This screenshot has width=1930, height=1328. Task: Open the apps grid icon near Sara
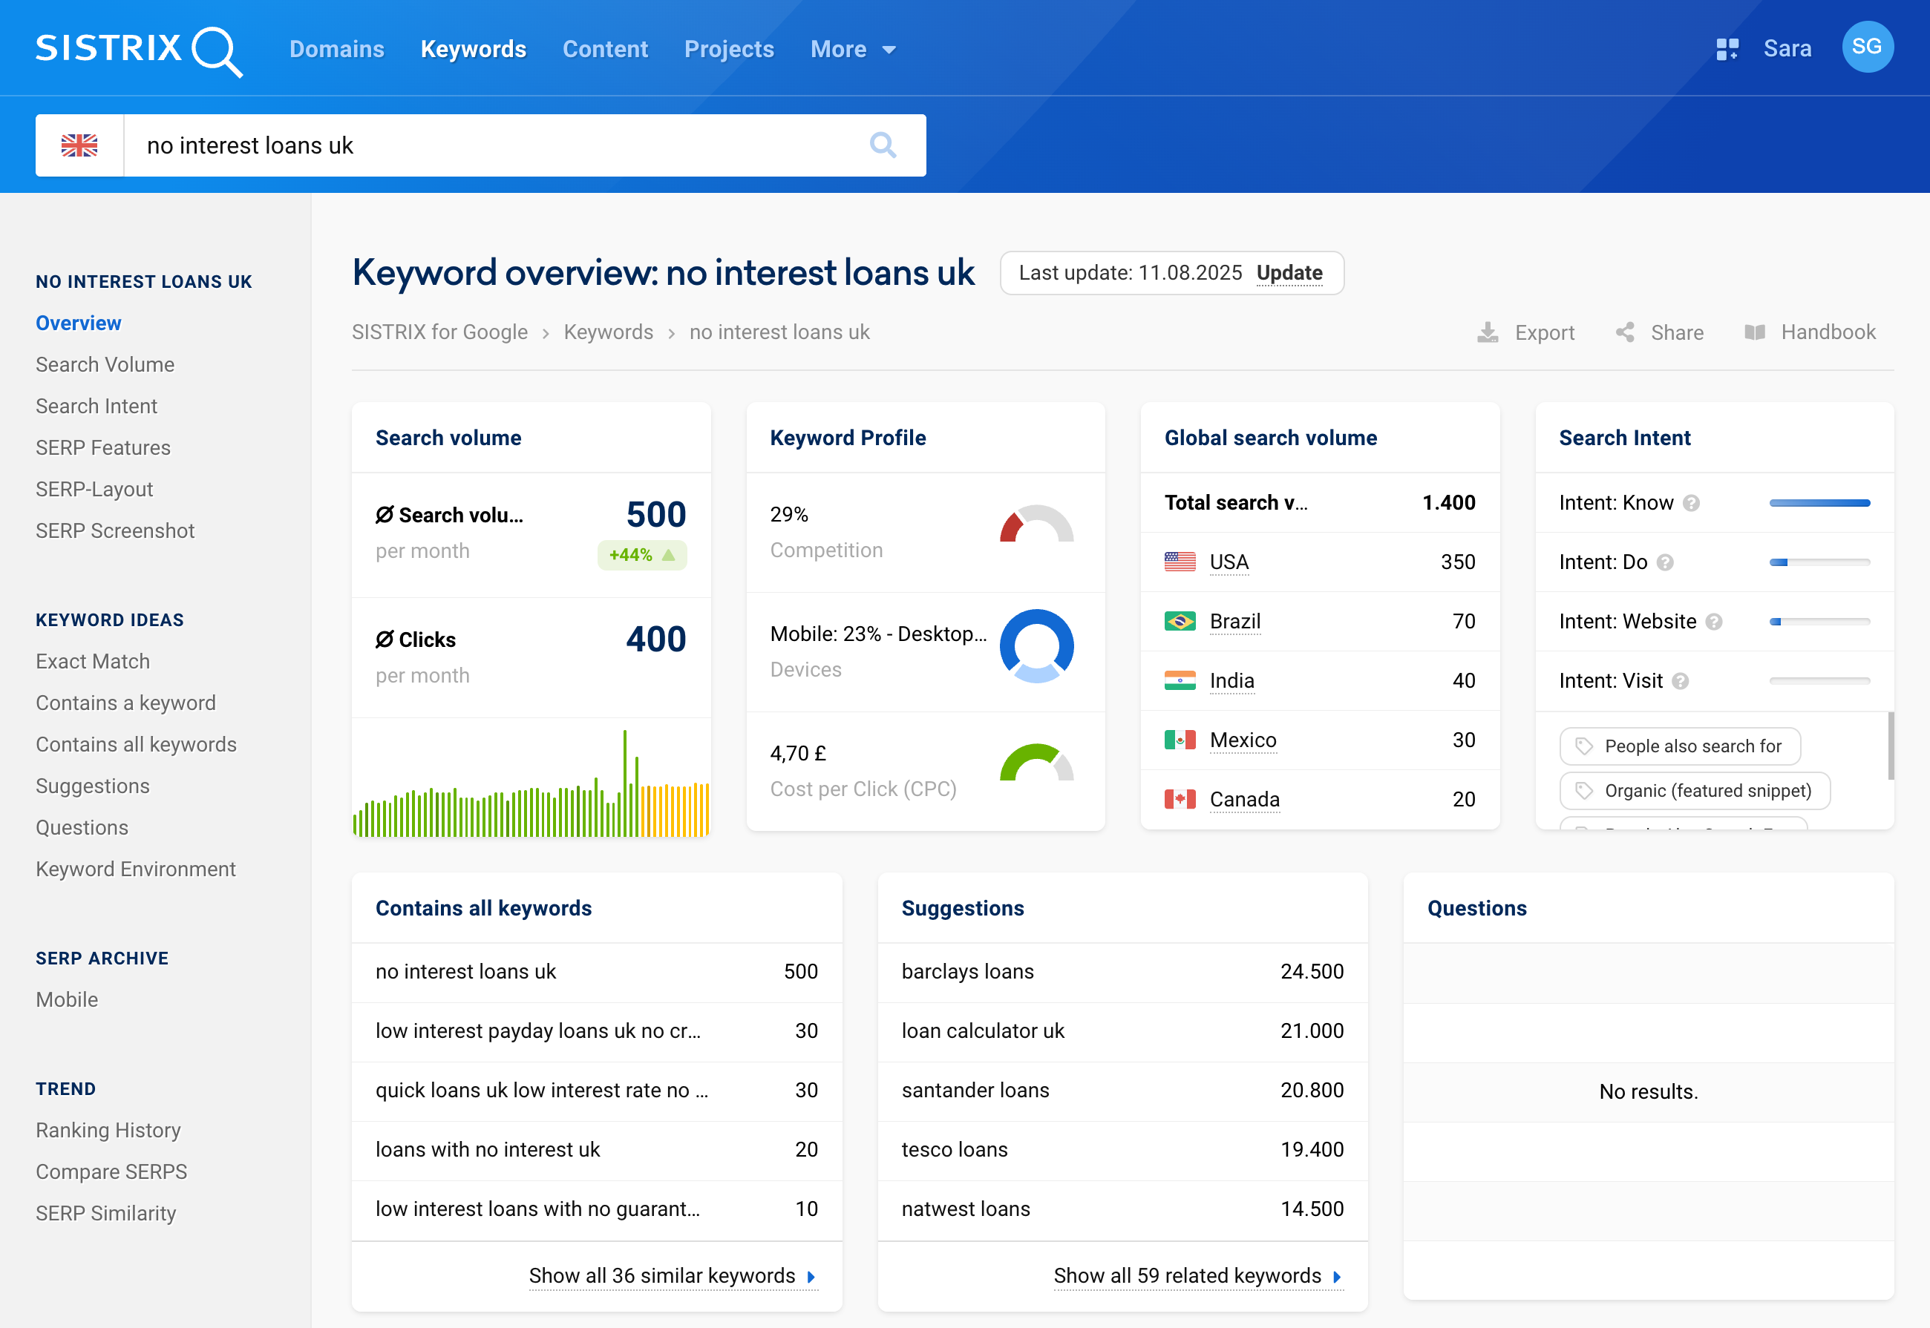1727,48
